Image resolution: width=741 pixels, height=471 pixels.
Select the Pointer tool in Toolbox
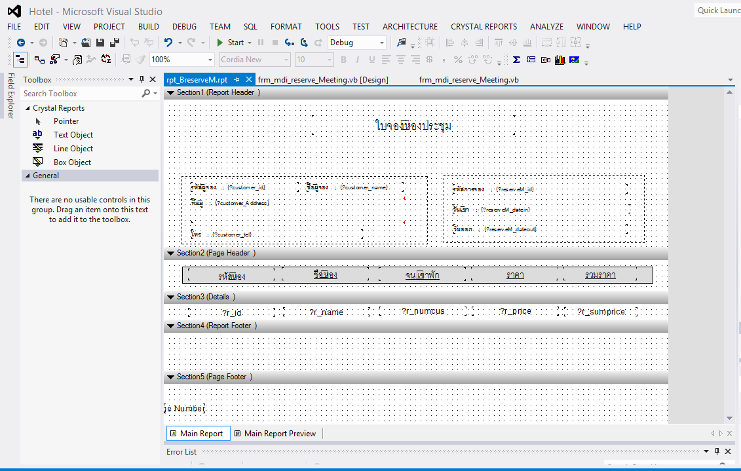[x=66, y=121]
